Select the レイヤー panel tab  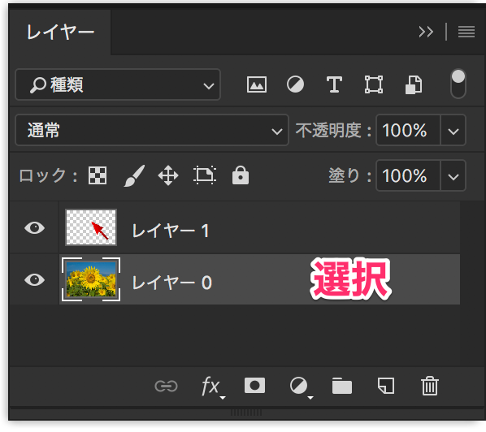coord(60,32)
